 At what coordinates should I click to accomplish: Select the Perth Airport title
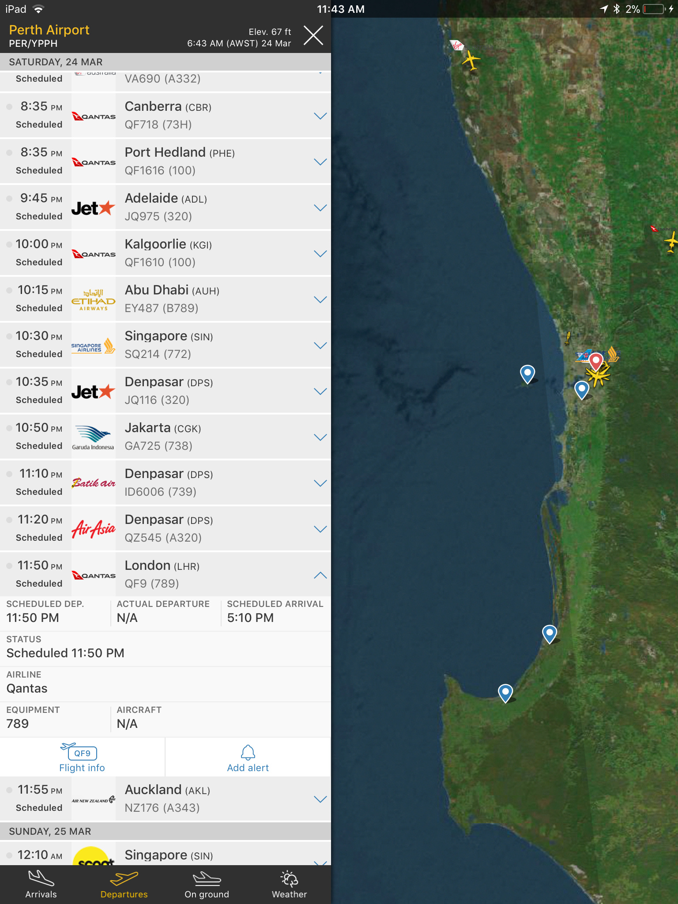(x=49, y=30)
